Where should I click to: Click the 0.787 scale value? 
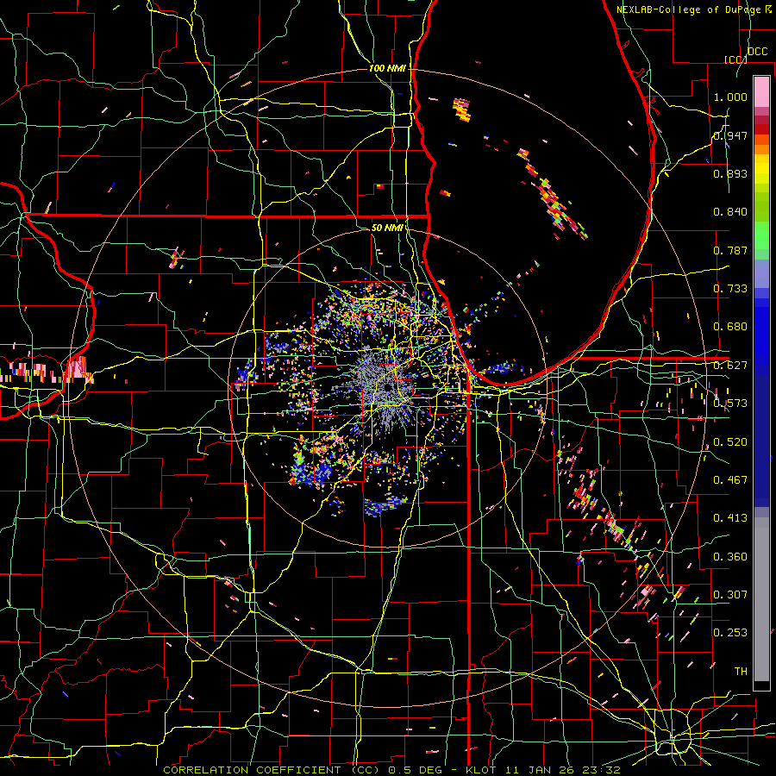(730, 250)
